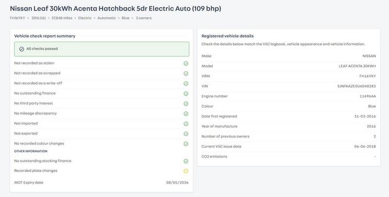This screenshot has width=389, height=197.
Task: Click the MOT expiry value '08/05/2026'
Action: pyautogui.click(x=177, y=183)
